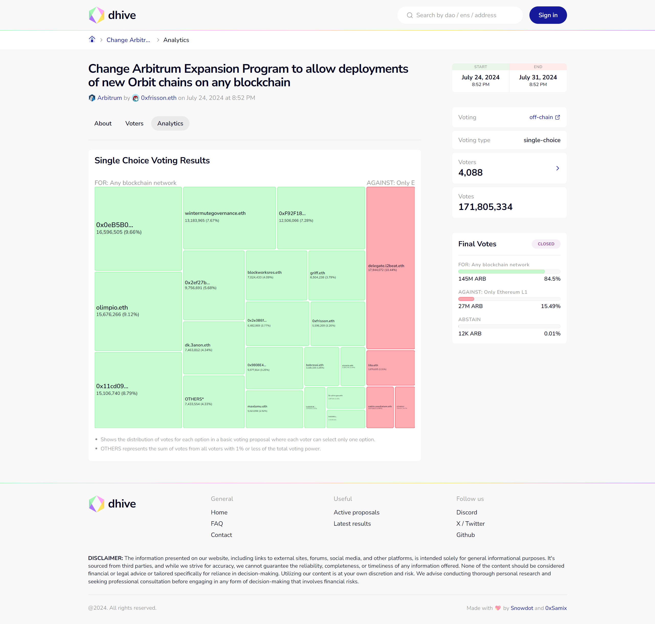Click the 171,805,334 votes total
Screen dimensions: 655x624
(485, 207)
